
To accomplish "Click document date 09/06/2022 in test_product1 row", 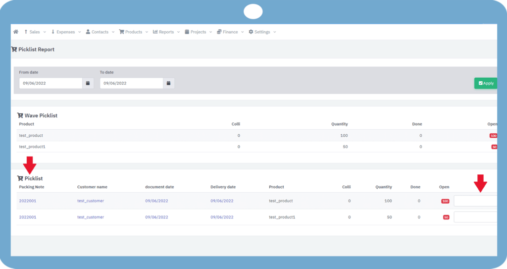I will [x=156, y=217].
